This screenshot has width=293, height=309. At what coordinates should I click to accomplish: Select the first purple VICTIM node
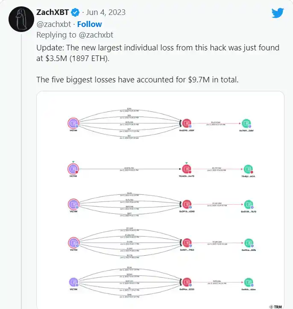tap(73, 123)
